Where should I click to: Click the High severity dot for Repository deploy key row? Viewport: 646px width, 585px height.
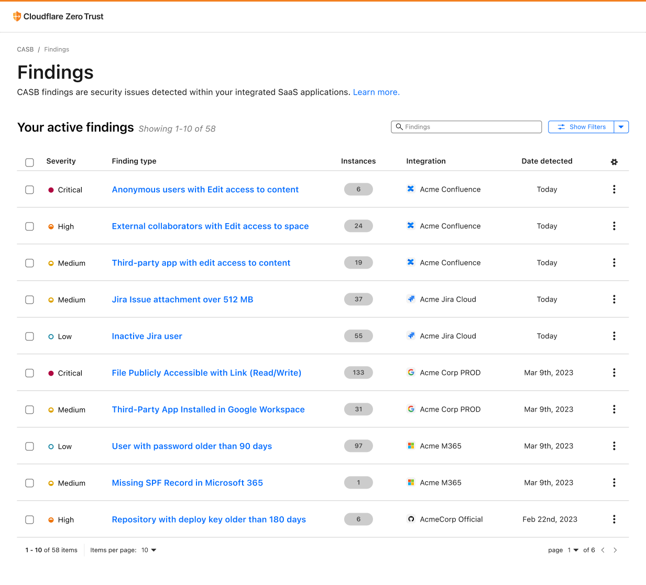[x=51, y=520]
